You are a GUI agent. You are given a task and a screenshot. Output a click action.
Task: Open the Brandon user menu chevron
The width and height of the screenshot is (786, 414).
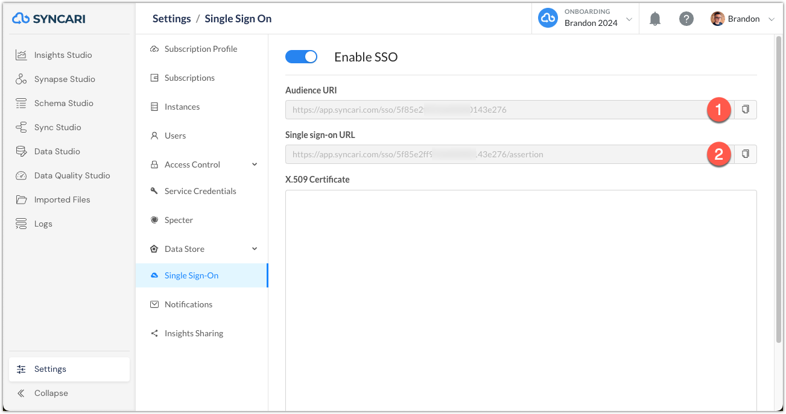[771, 19]
